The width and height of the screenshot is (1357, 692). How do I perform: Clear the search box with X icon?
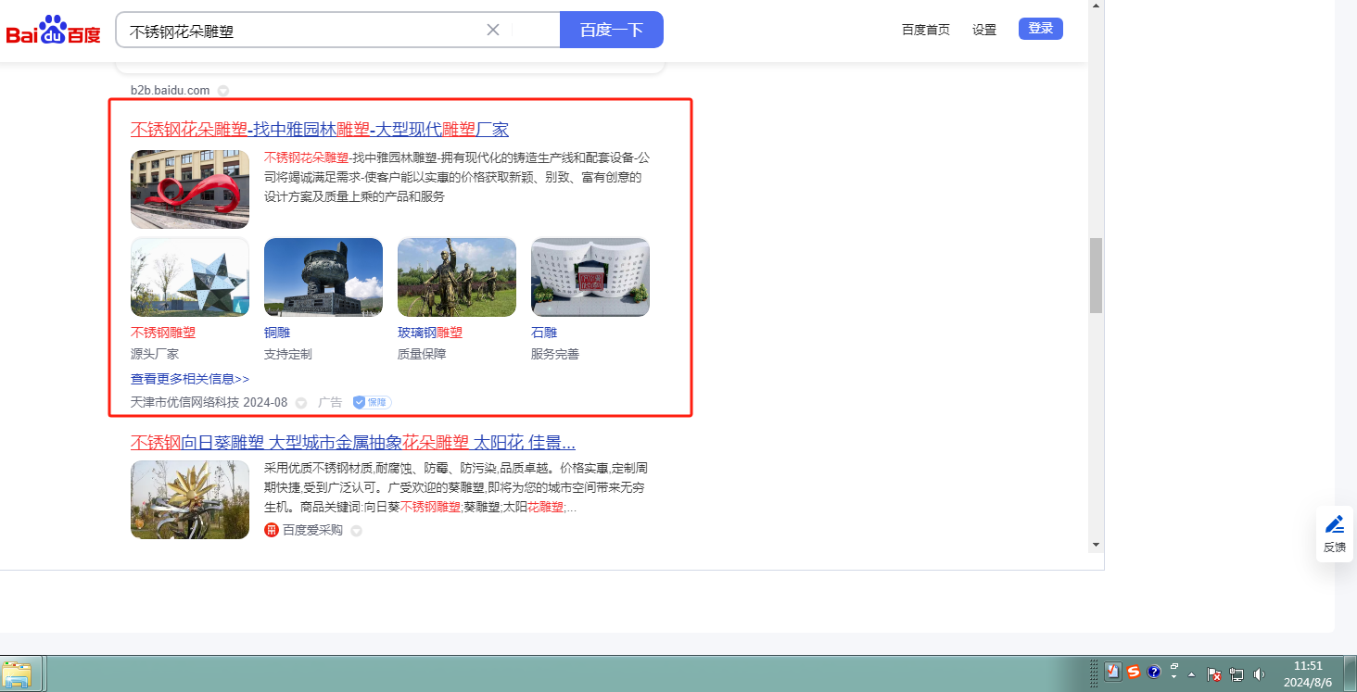click(493, 30)
